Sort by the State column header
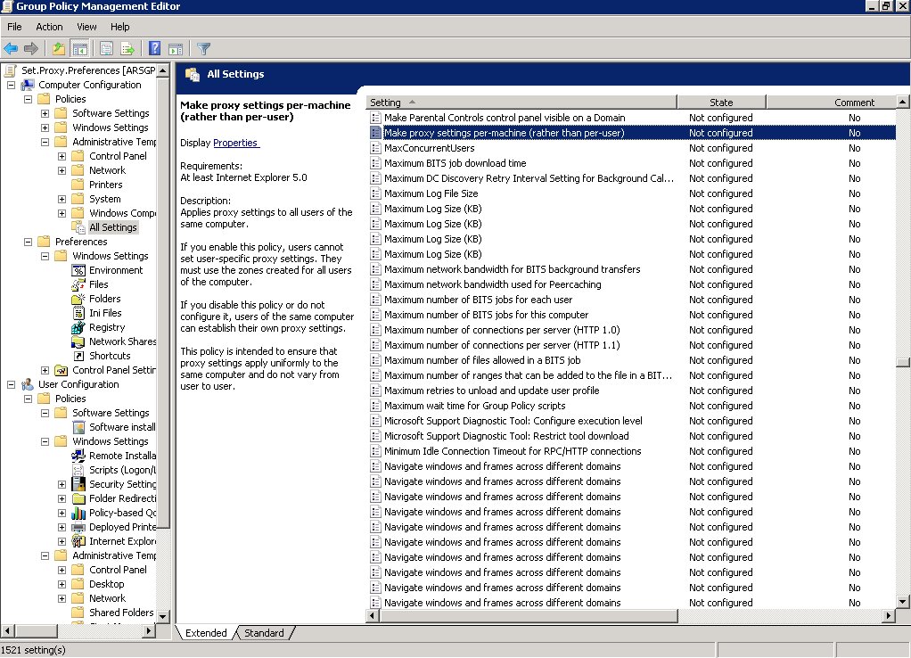This screenshot has width=911, height=658. [x=721, y=103]
